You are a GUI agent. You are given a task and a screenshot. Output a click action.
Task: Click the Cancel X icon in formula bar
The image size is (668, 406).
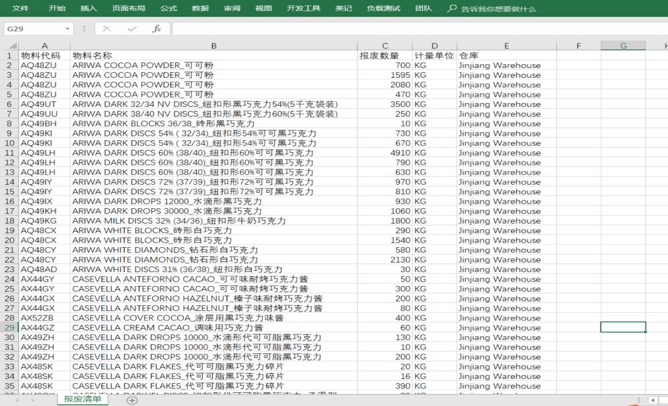pyautogui.click(x=106, y=29)
